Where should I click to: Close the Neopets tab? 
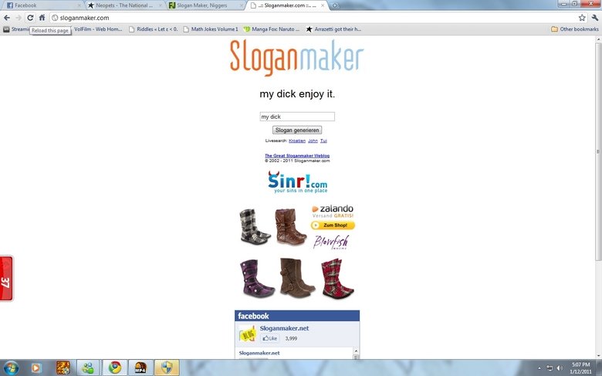pos(161,5)
